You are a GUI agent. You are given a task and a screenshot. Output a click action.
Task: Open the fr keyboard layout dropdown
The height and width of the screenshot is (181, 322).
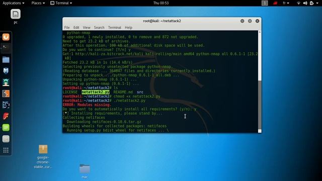(x=286, y=3)
